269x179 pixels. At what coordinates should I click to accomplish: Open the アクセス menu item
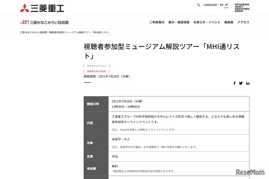(243, 22)
